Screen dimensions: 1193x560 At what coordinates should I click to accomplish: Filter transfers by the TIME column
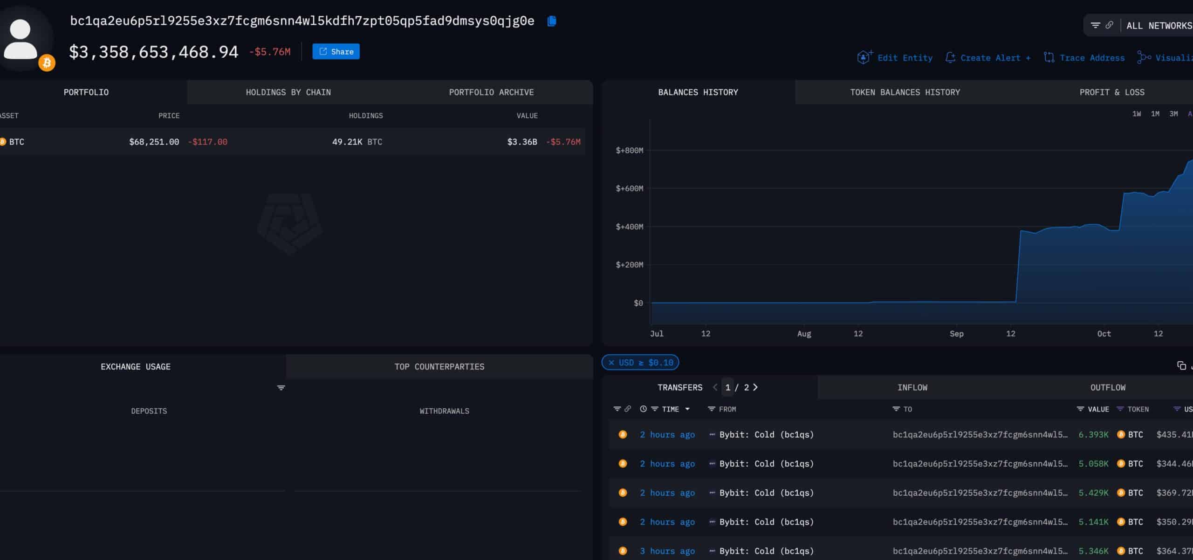[655, 409]
